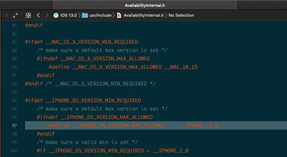Click line number 100 in gutter
Viewport: 287px width, 157px height.
coord(14,151)
